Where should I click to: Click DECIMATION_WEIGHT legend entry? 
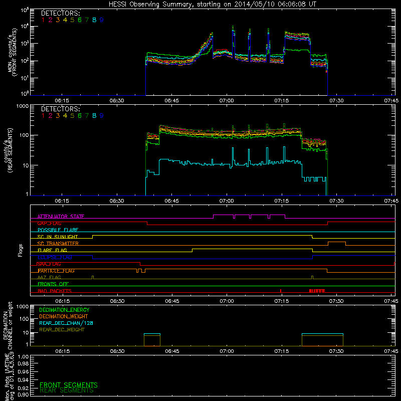tap(64, 317)
